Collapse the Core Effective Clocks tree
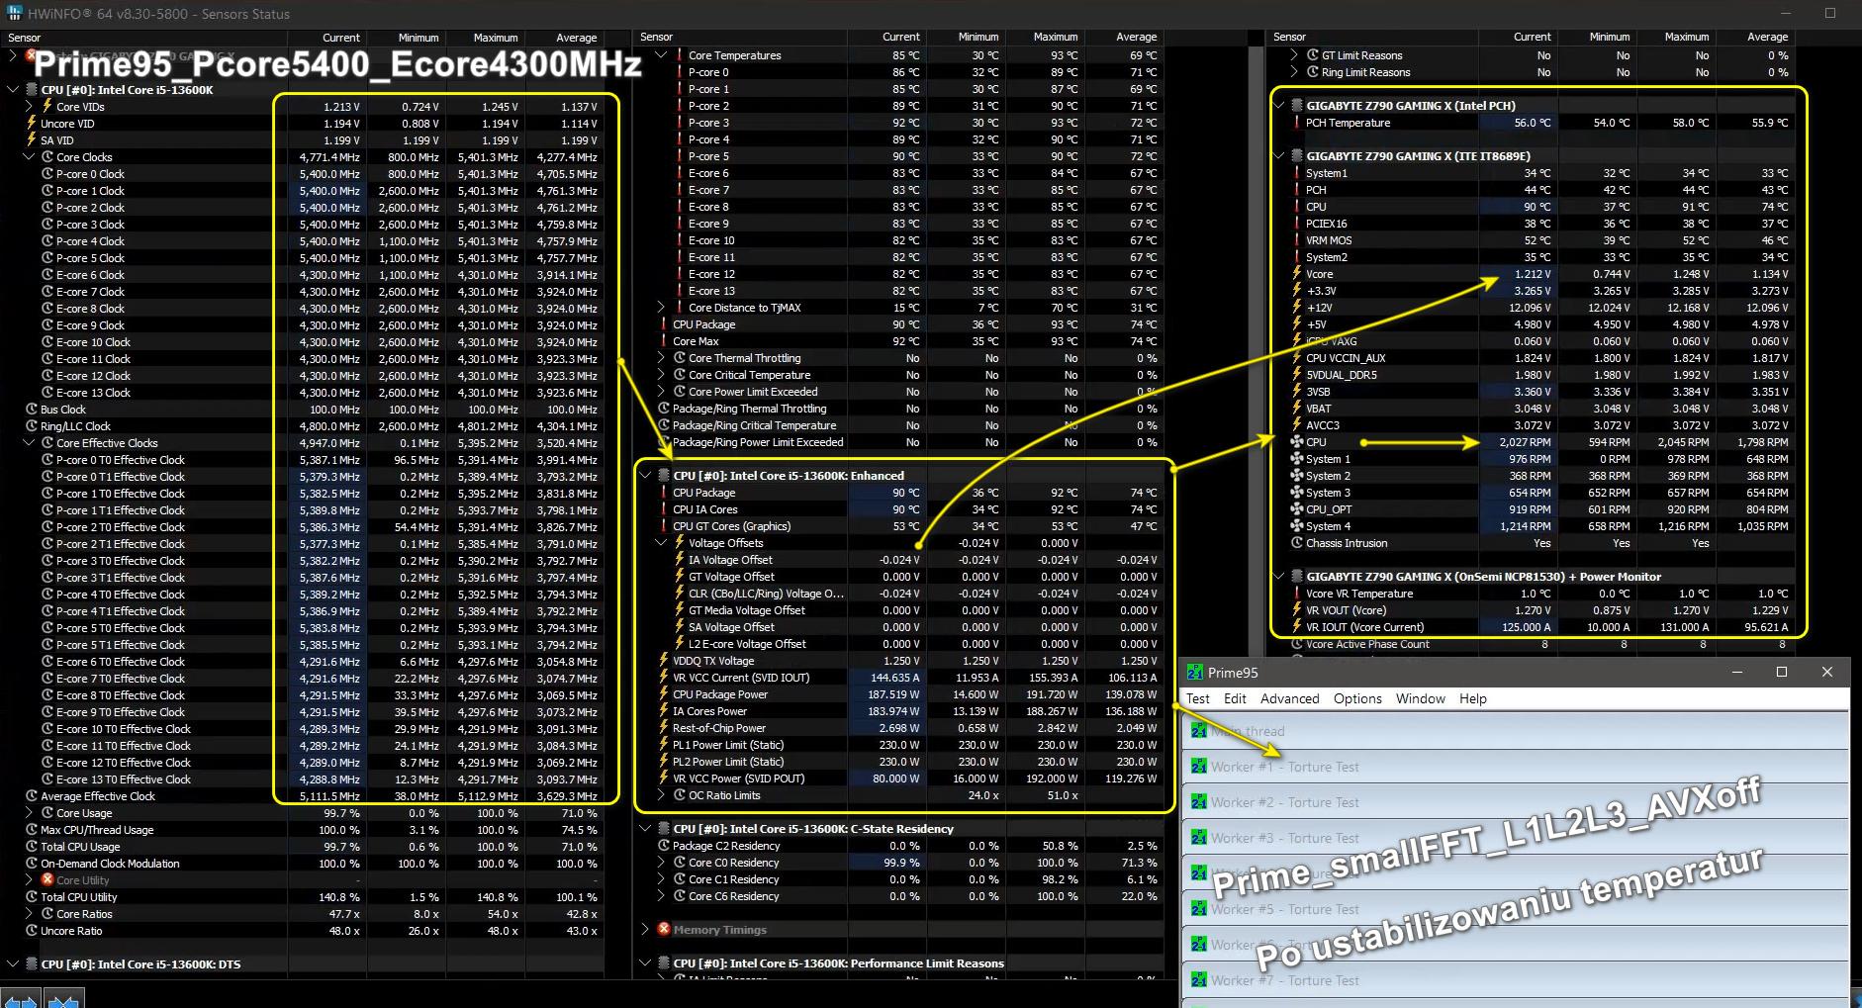This screenshot has width=1862, height=1008. pyautogui.click(x=29, y=443)
